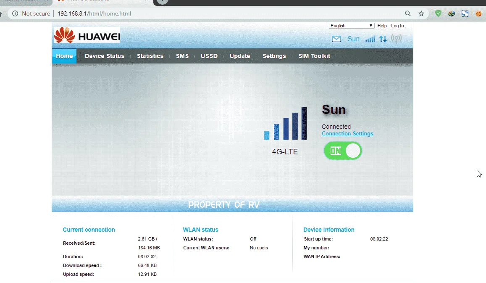Click the WLAN status Off value
The image size is (486, 283).
(x=253, y=239)
